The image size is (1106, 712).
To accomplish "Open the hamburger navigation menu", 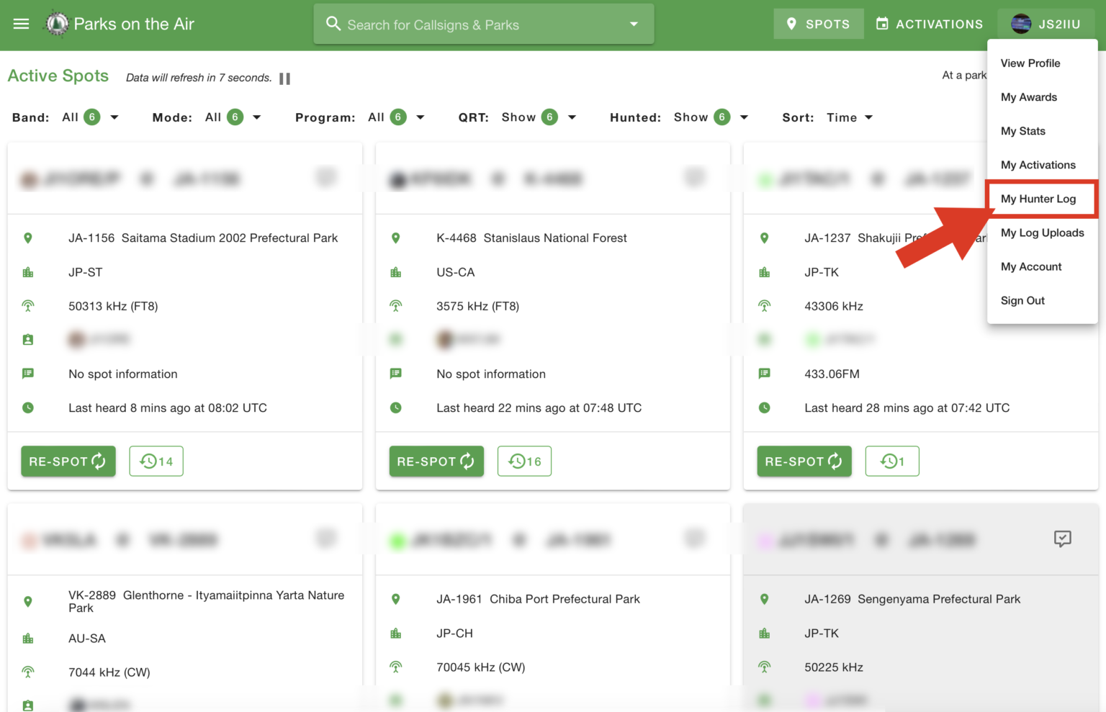I will [22, 24].
